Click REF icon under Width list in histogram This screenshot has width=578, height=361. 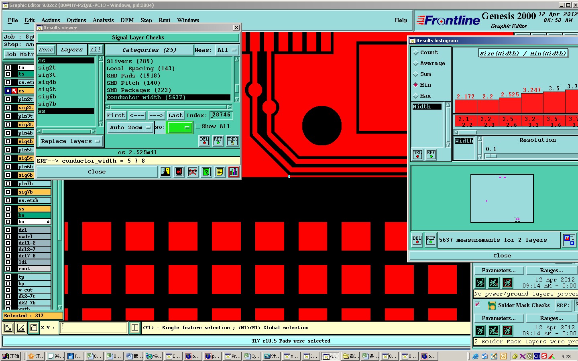[431, 155]
